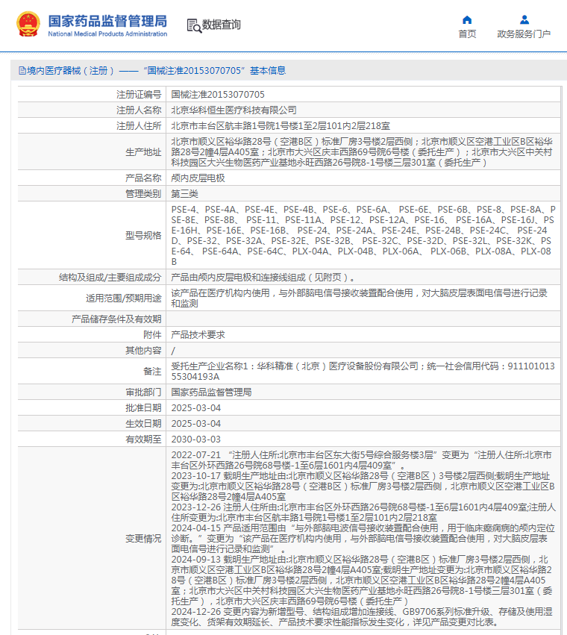This screenshot has height=635, width=567.
Task: Click the 产品储存条件及有效期 label
Action: [116, 319]
